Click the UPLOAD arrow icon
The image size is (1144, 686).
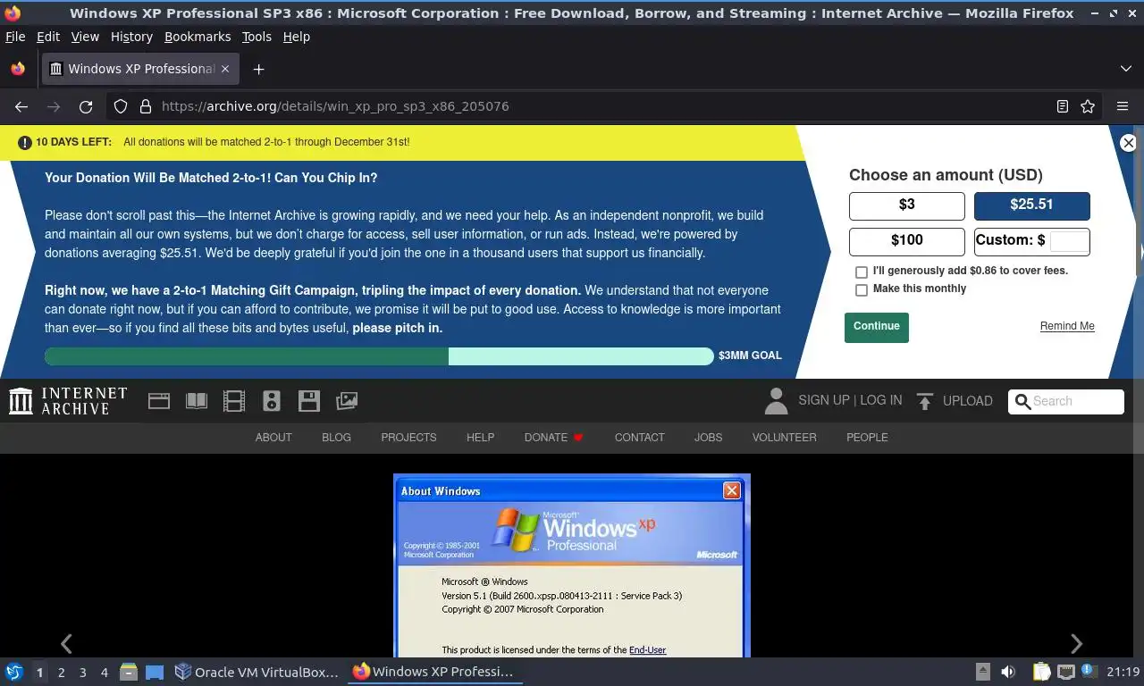click(x=925, y=402)
